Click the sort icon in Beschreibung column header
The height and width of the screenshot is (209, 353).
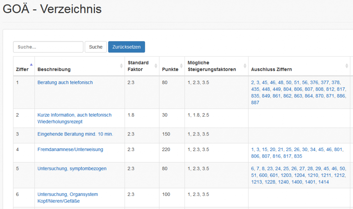121,66
